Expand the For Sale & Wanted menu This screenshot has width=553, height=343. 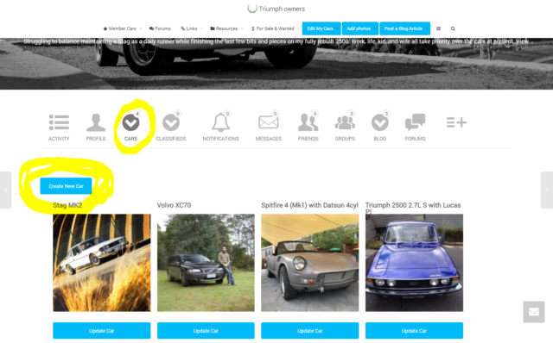coord(276,28)
